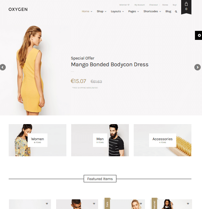Click the OXYGEN logo

click(x=18, y=9)
